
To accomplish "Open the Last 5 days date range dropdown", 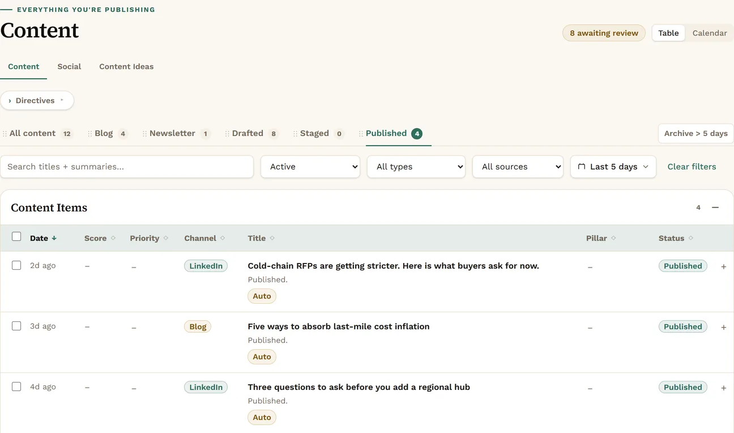I will pyautogui.click(x=613, y=167).
